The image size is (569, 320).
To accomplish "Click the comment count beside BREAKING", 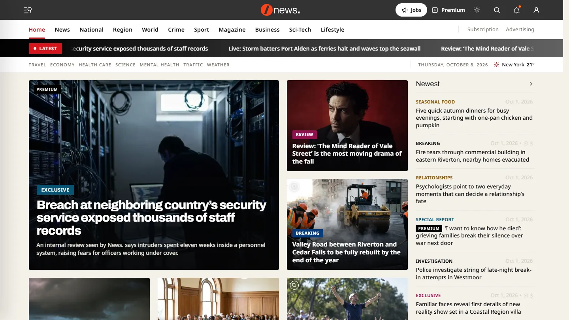I will click(x=529, y=143).
